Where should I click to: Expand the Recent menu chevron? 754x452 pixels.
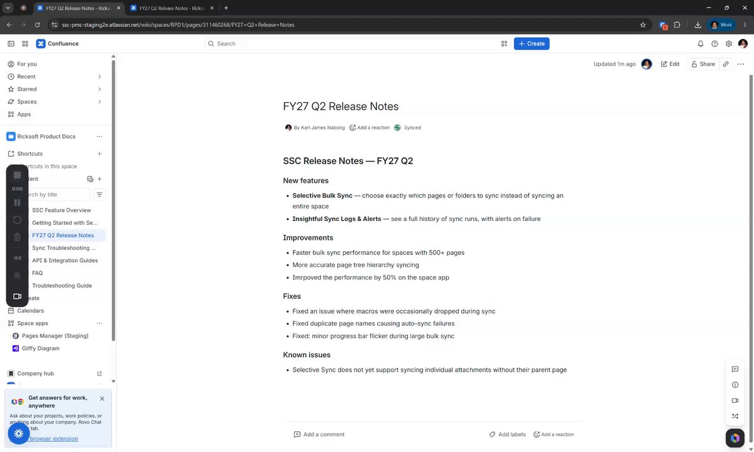pyautogui.click(x=99, y=77)
